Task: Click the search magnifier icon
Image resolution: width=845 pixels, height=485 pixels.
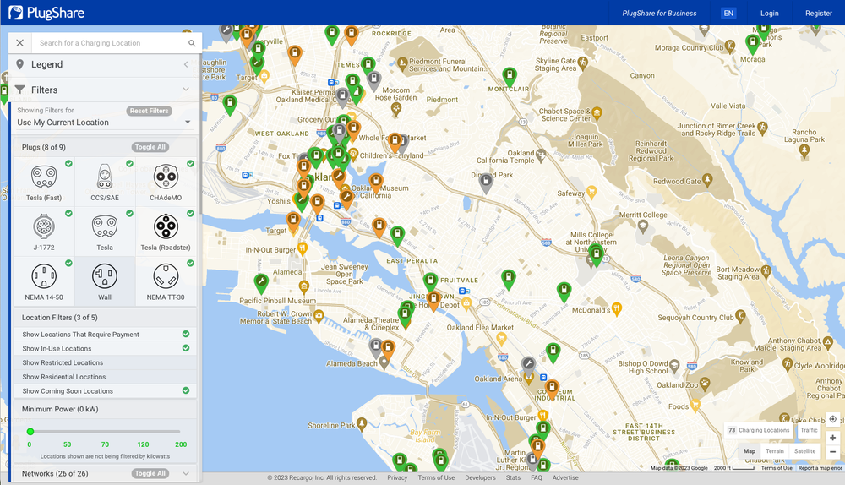Action: click(192, 43)
